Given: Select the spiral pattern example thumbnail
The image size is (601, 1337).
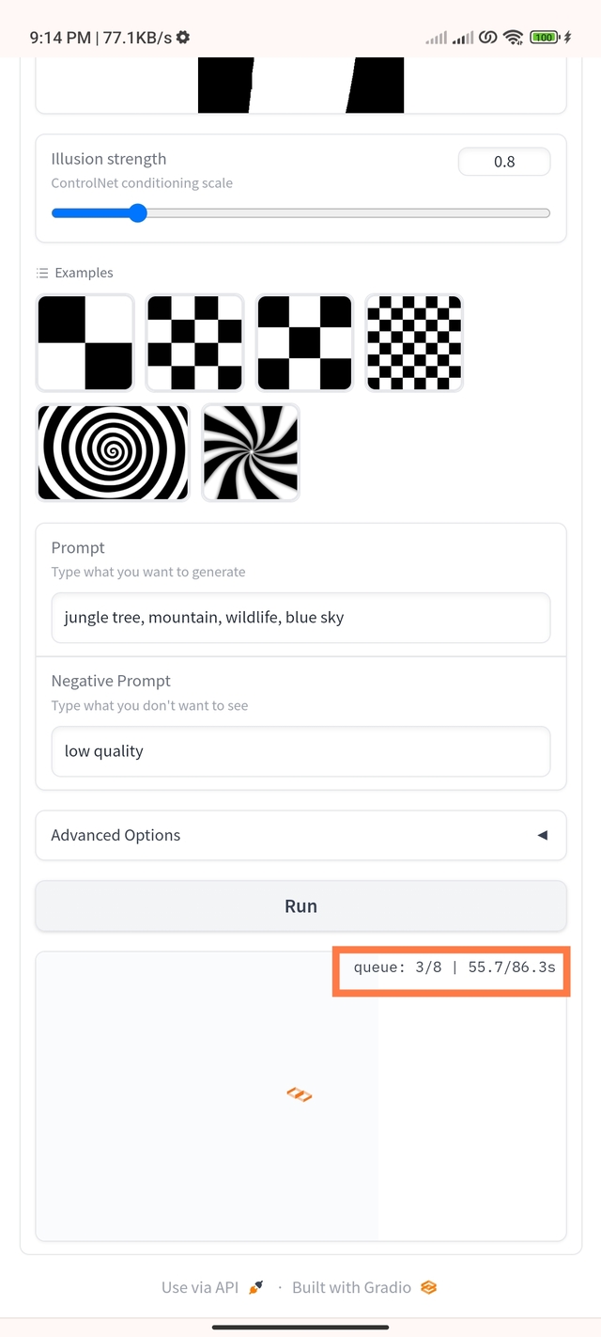Looking at the screenshot, I should [x=113, y=452].
